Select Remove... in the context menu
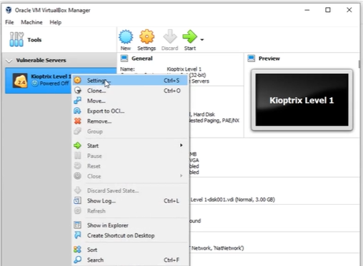This screenshot has height=266, width=363. 130,121
